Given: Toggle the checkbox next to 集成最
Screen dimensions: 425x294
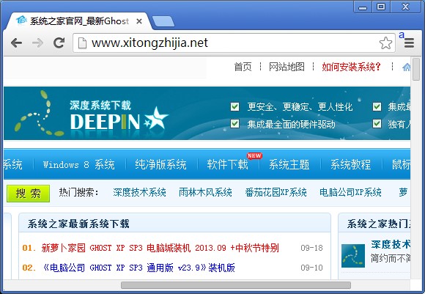Looking at the screenshot, I should pyautogui.click(x=377, y=106).
